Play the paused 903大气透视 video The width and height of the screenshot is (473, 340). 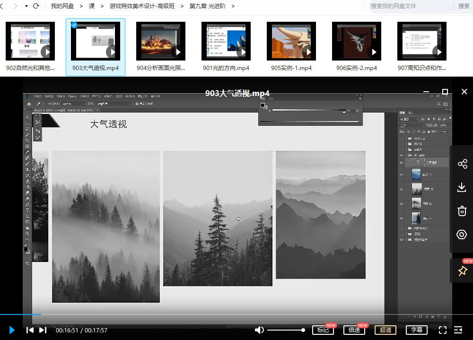12,330
